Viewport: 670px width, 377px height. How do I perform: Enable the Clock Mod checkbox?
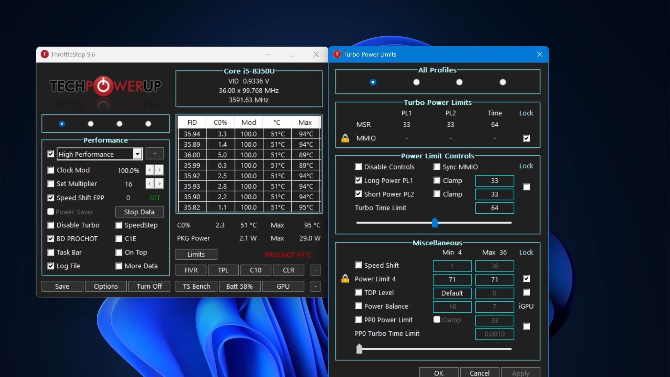coord(51,170)
